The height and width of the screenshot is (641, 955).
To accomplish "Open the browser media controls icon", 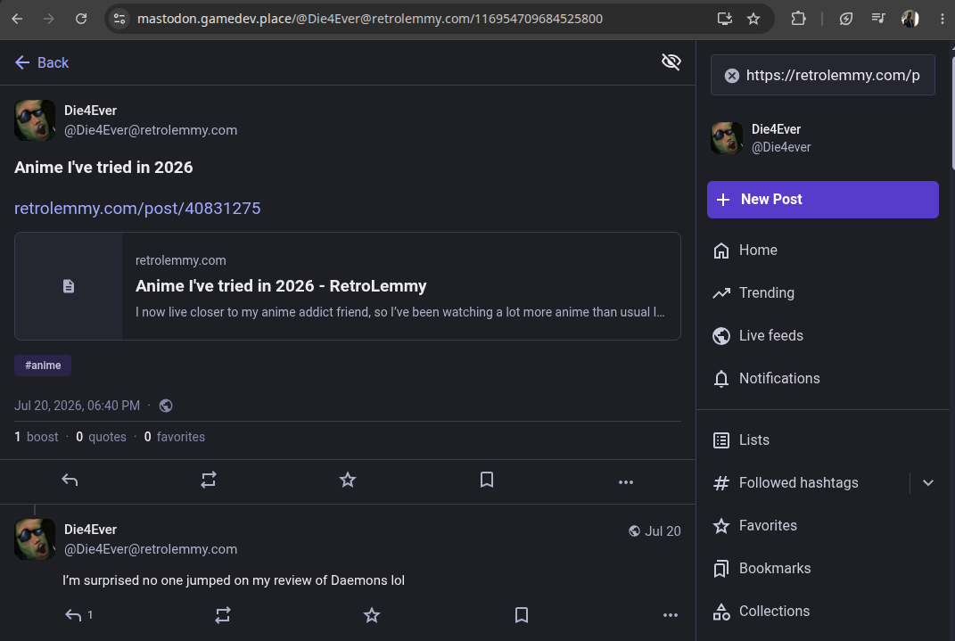I will tap(877, 19).
